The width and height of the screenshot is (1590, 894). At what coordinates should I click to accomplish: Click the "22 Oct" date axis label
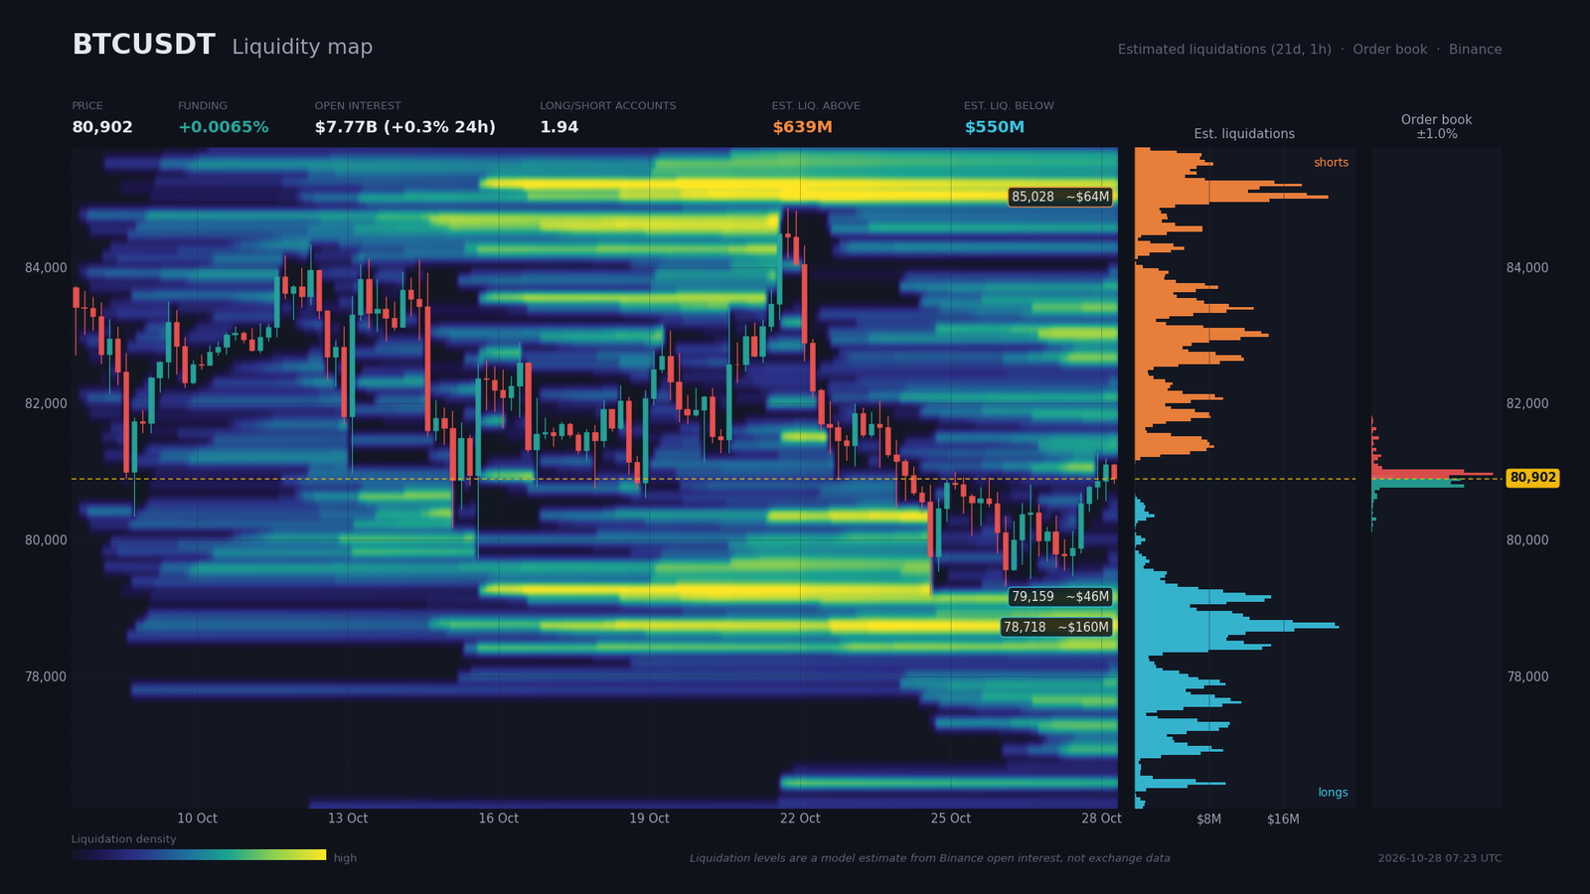(800, 819)
